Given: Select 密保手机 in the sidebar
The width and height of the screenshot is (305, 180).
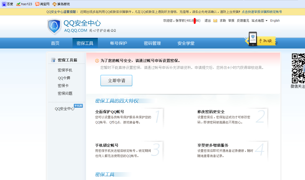Looking at the screenshot, I should (65, 70).
